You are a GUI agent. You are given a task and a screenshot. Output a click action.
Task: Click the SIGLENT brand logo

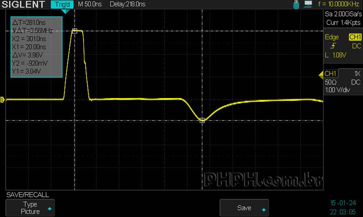pyautogui.click(x=24, y=4)
